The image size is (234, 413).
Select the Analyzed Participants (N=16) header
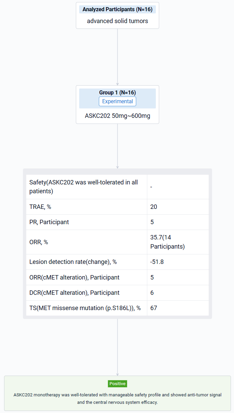click(x=118, y=10)
